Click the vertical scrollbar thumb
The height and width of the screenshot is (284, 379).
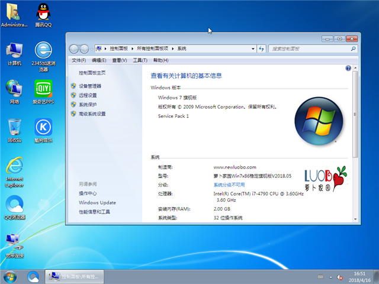355,114
